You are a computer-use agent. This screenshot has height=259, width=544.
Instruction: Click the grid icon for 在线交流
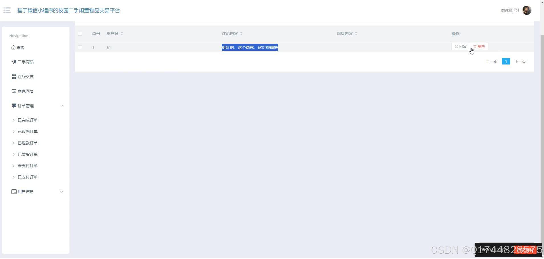[x=14, y=77]
